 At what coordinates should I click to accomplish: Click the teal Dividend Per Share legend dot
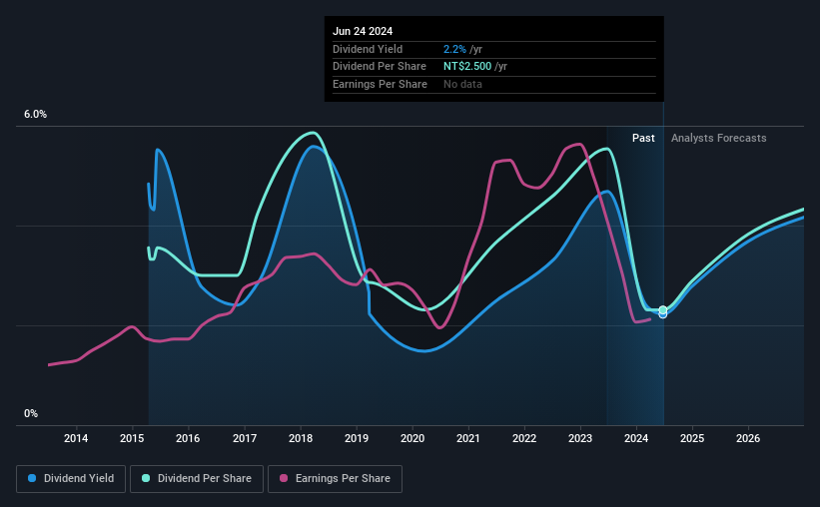(x=146, y=478)
